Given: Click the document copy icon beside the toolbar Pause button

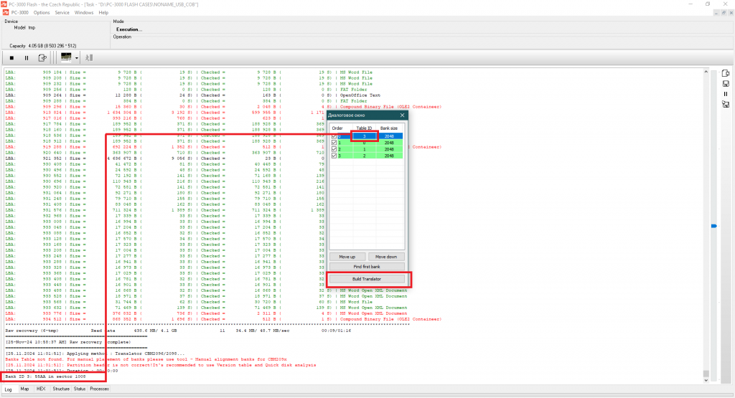Looking at the screenshot, I should tap(42, 57).
